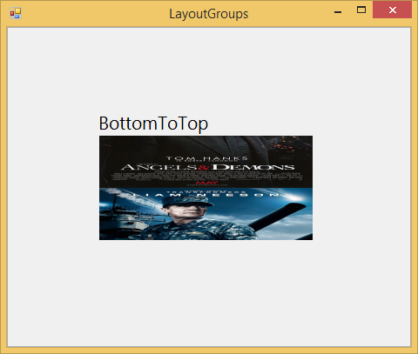Screen dimensions: 418x354
Task: Click the fine-print credits block on the poster
Action: (x=206, y=176)
